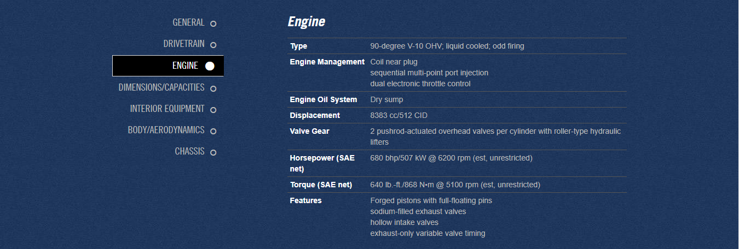Select the Displacement row label
The height and width of the screenshot is (249, 739).
(x=315, y=116)
